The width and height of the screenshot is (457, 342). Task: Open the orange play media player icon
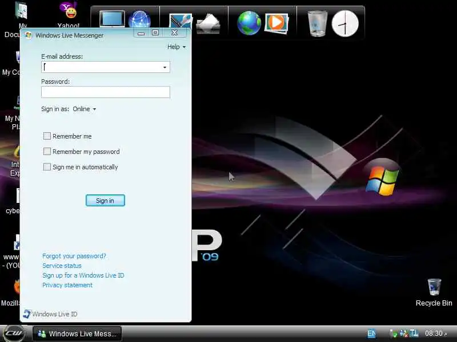276,23
